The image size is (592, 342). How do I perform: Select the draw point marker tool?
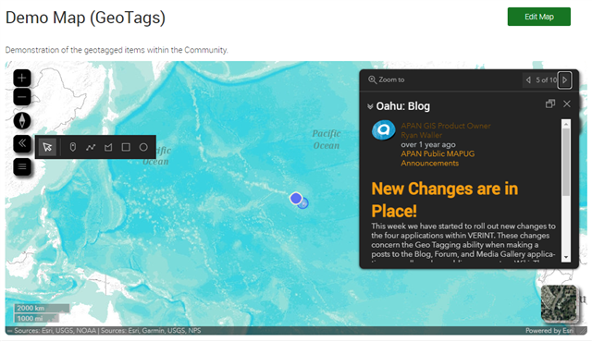click(x=73, y=147)
